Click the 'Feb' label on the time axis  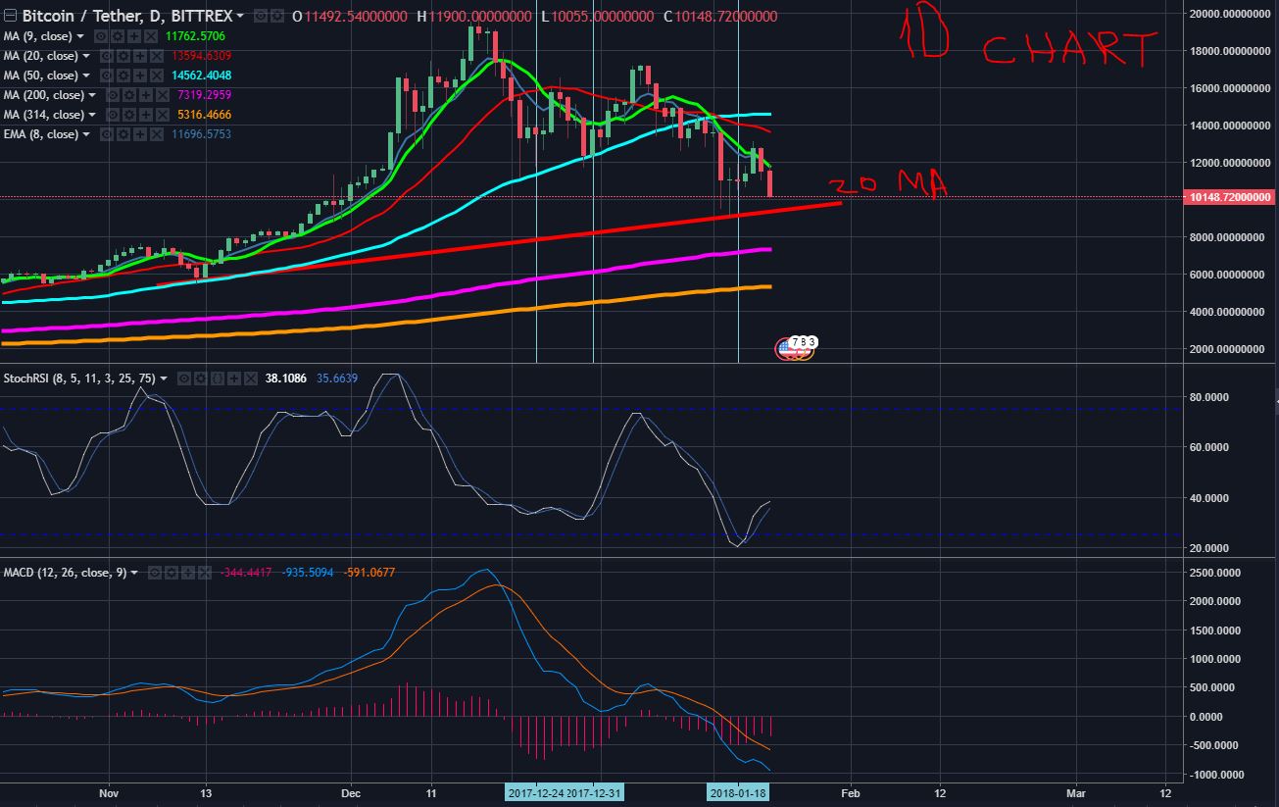pos(851,792)
